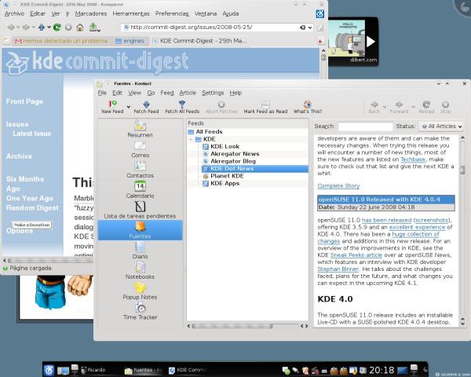Open the Settings menu in Kontact
Screen dimensions: 471x377
(213, 93)
